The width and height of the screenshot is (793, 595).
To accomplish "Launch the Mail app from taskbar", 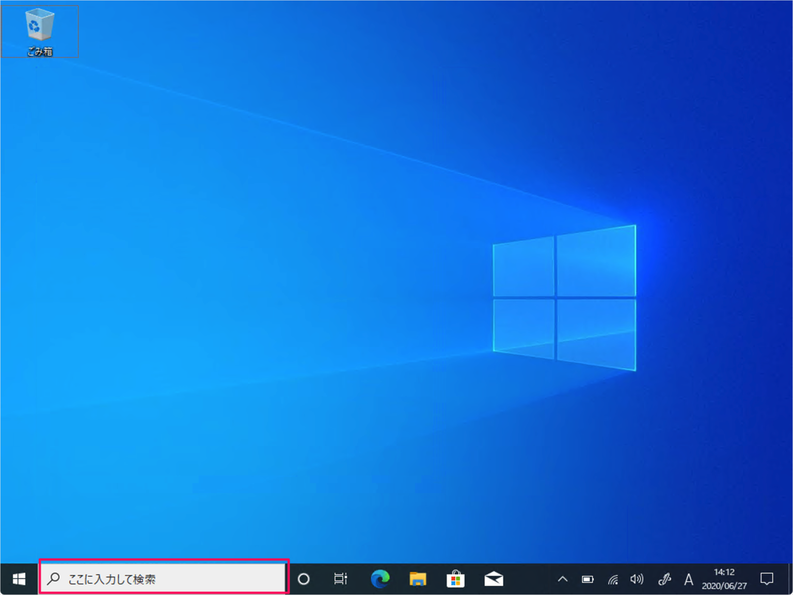I will [494, 579].
